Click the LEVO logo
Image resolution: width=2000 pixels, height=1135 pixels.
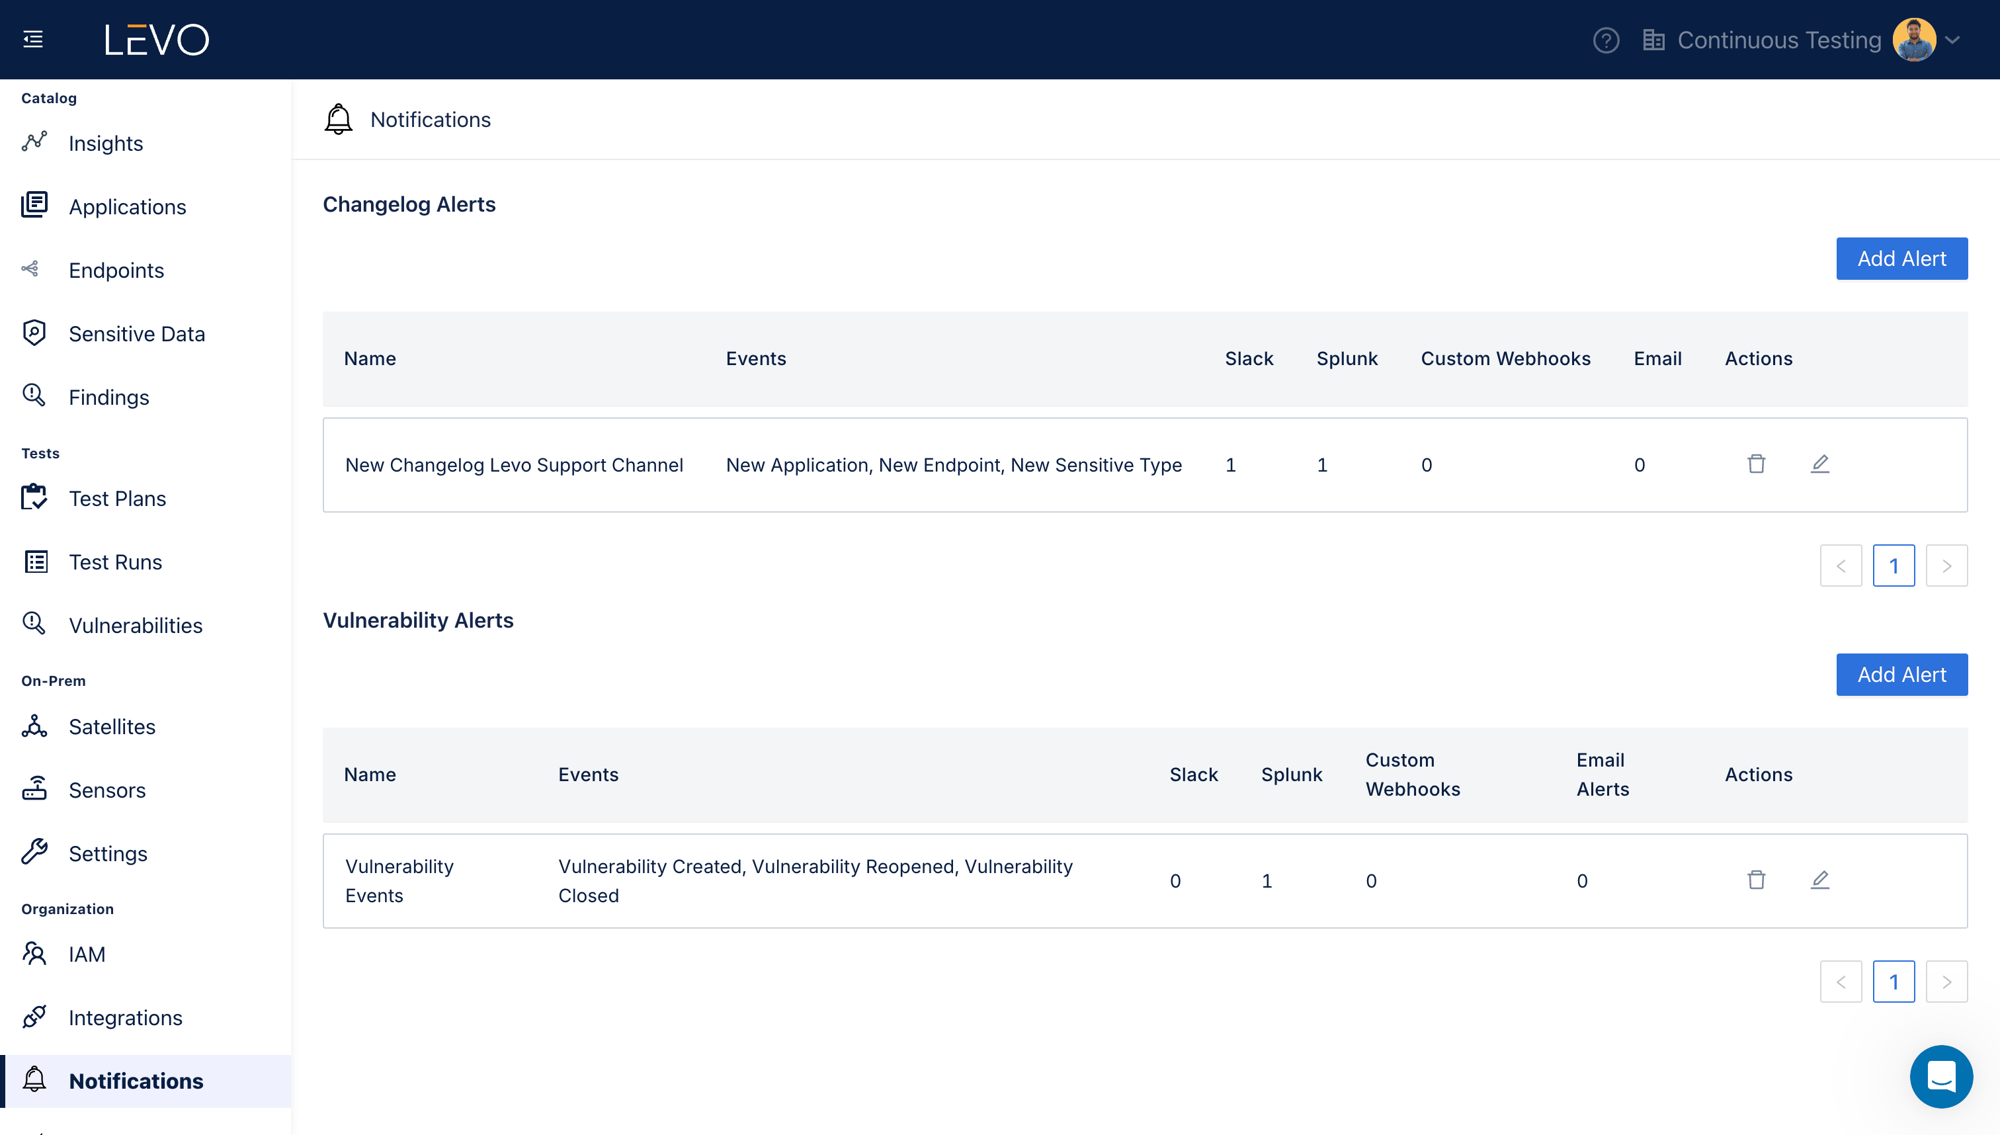coord(157,39)
